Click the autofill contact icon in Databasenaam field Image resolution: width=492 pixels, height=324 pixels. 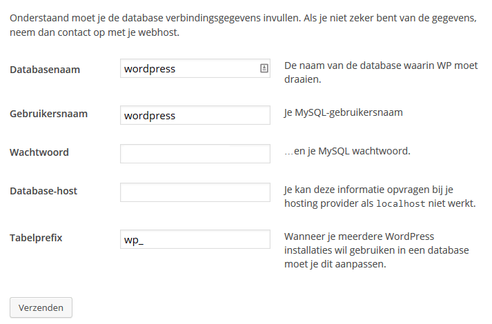click(264, 68)
